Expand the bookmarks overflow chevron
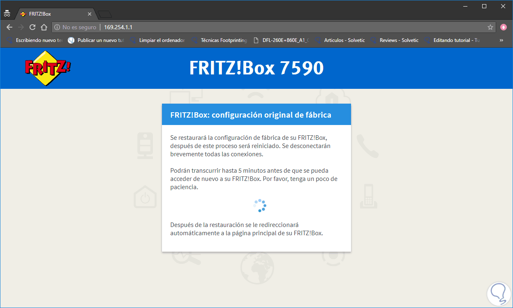This screenshot has width=513, height=308. 501,40
